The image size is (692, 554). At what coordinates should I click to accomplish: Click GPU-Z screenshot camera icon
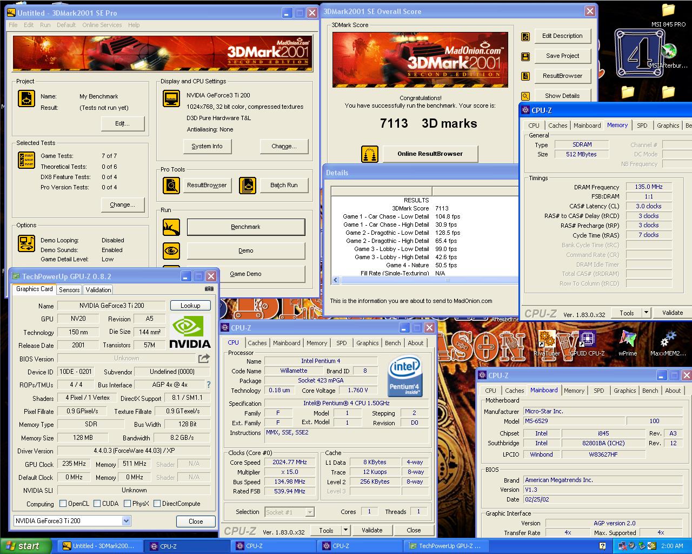point(209,289)
